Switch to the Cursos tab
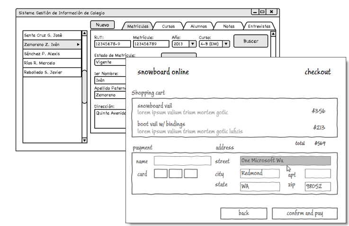 (x=165, y=27)
